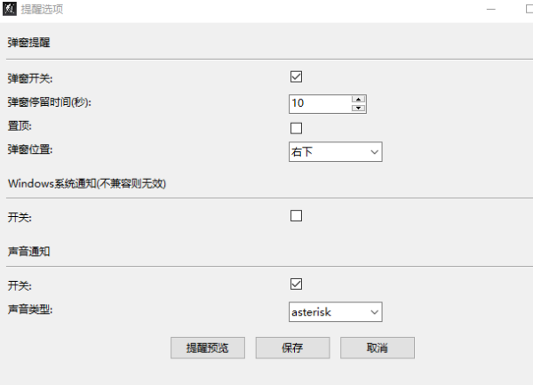Decrease 弹窗停留时间 with the down arrow
The height and width of the screenshot is (385, 533).
tap(359, 108)
